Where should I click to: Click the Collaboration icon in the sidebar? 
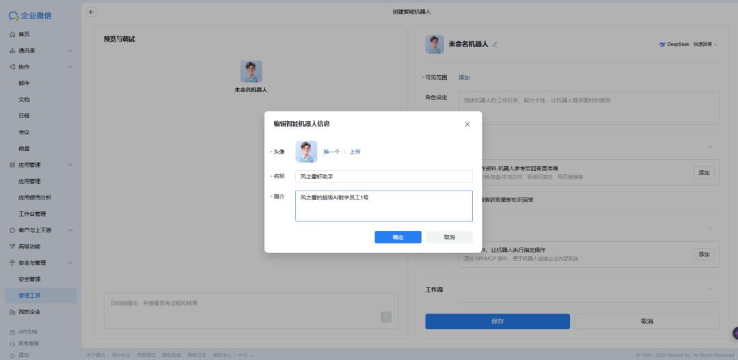click(12, 67)
